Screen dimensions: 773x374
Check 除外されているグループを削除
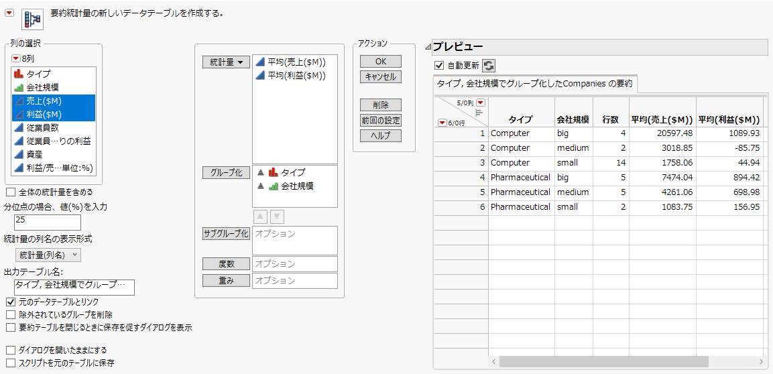(x=10, y=314)
